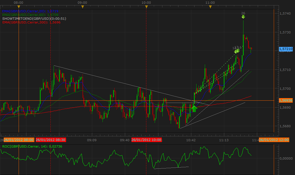Select the orange 26/01/2012 12:00 time label
Image resolution: width=295 pixels, height=175 pixels.
click(272, 140)
